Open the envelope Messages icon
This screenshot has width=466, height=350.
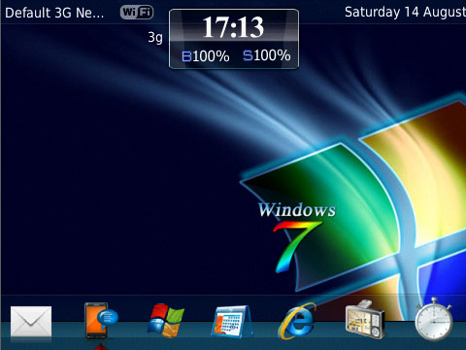click(x=31, y=321)
